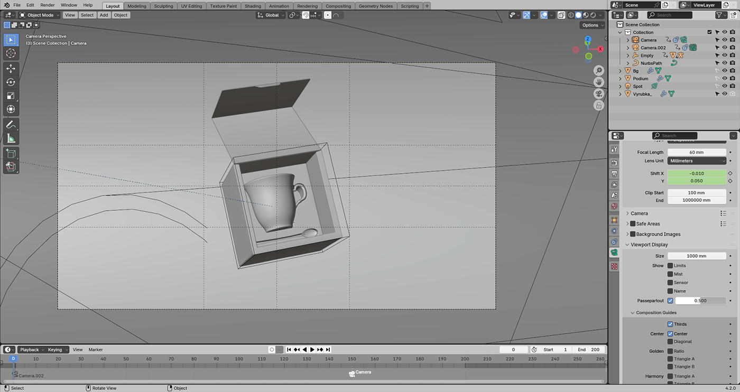Select the Scale tool in toolbar
The image size is (740, 392).
pyautogui.click(x=11, y=96)
